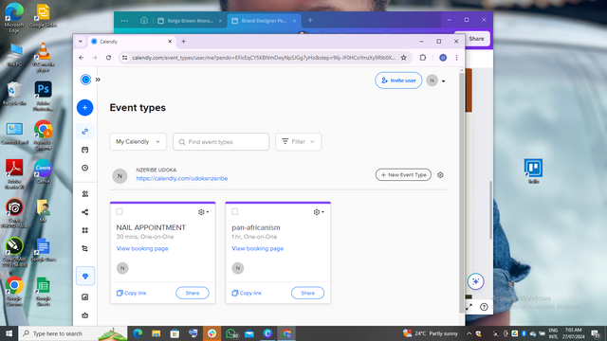The image size is (607, 341).
Task: Select the NAIL APPOINTMENT event checkbox
Action: point(120,211)
